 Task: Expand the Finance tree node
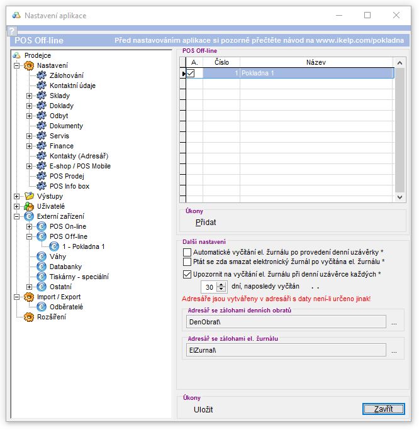tap(29, 146)
